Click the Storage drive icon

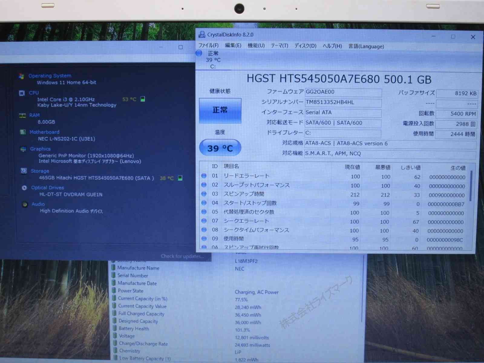tap(24, 171)
